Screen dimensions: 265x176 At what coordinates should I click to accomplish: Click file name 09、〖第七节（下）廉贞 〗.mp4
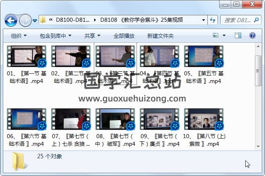[x=159, y=140]
